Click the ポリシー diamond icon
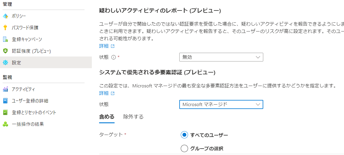344x155 pixels. (5, 16)
